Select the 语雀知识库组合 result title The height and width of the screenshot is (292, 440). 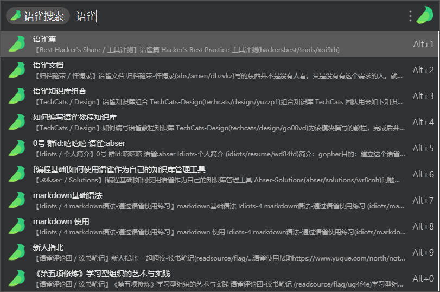click(60, 91)
